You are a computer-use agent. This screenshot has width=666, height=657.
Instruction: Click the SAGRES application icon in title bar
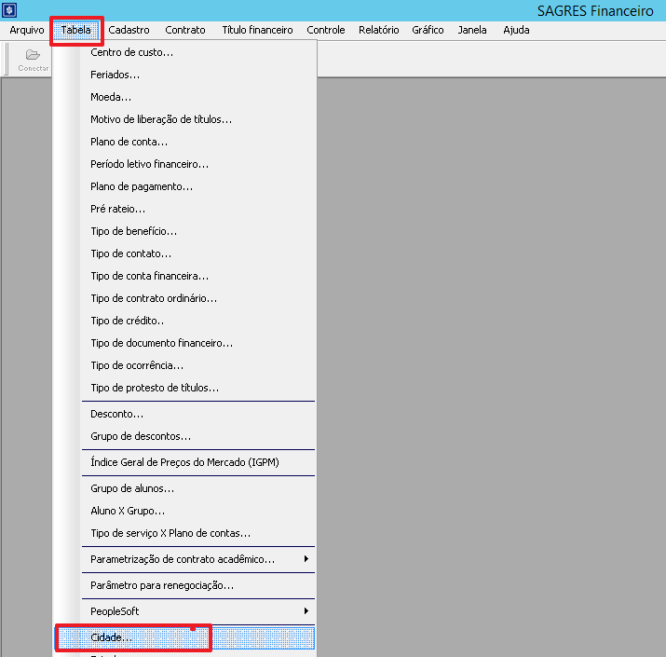[x=10, y=10]
